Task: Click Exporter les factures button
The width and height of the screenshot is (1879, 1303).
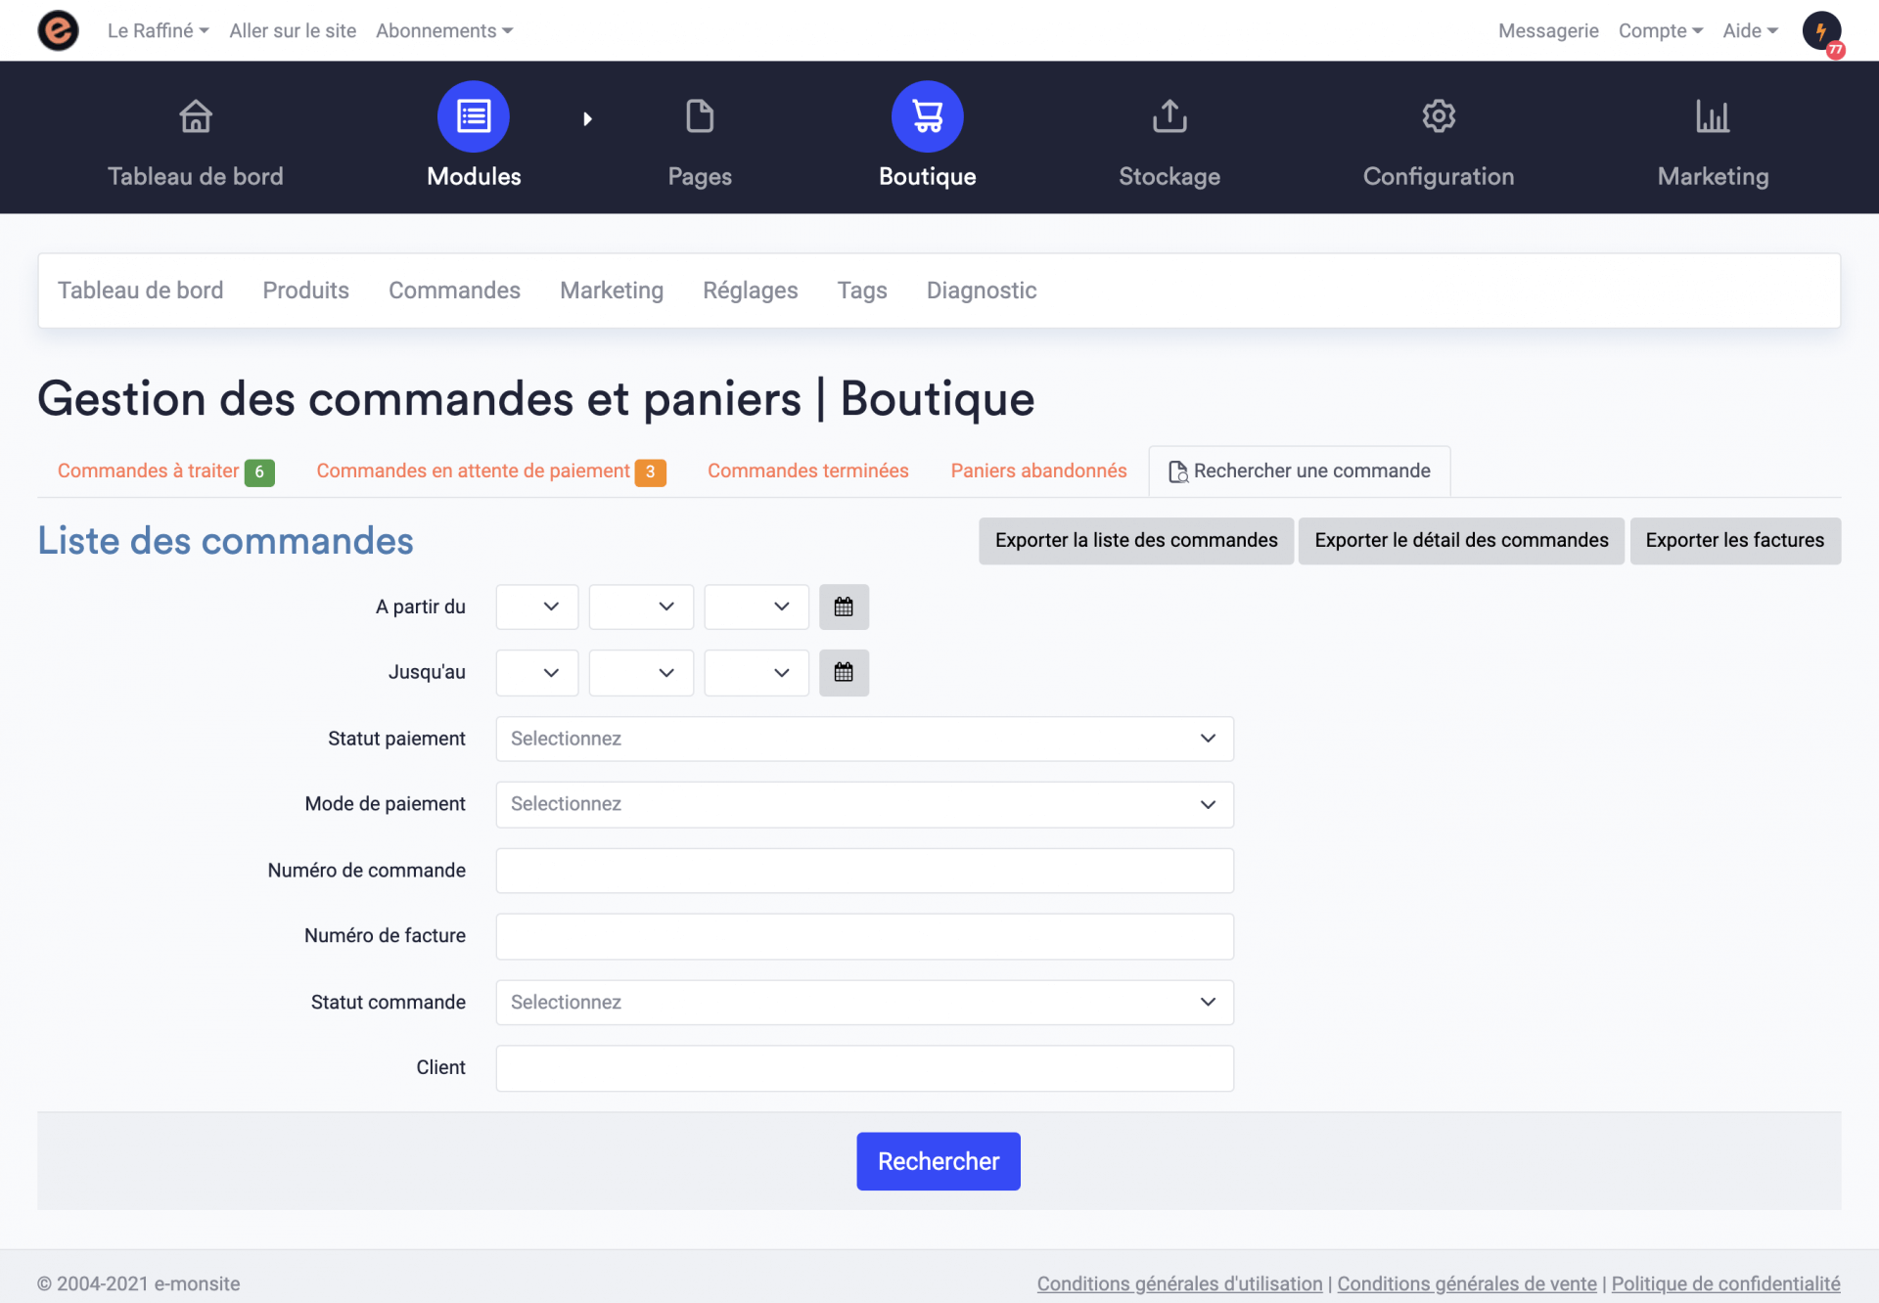Action: click(1735, 541)
